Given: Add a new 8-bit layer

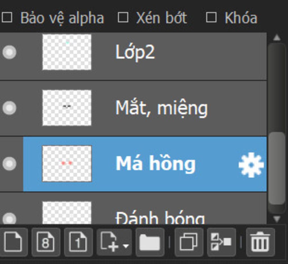Looking at the screenshot, I should [x=46, y=242].
